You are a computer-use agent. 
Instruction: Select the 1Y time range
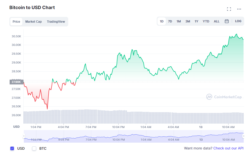pos(196,21)
